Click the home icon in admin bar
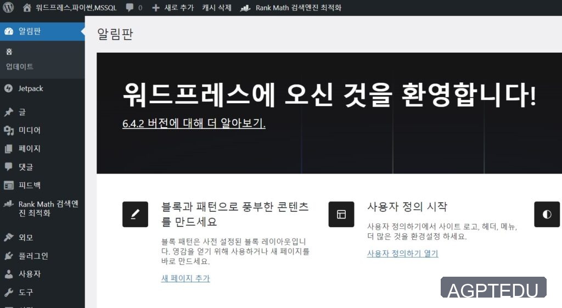The height and width of the screenshot is (308, 562). (x=27, y=8)
